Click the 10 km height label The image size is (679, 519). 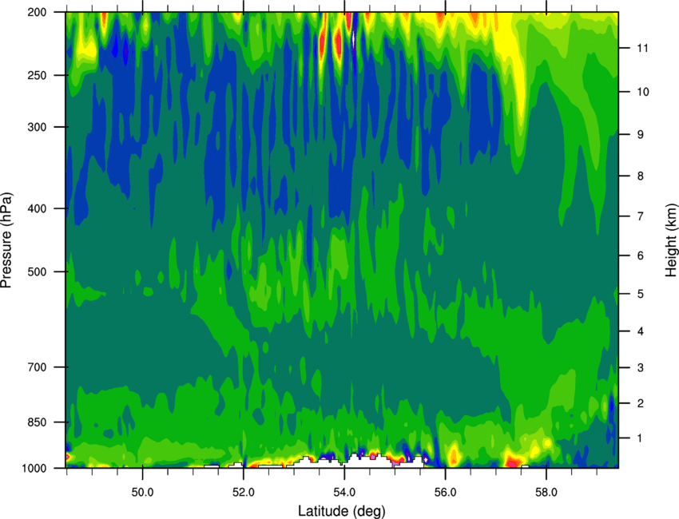(x=643, y=92)
